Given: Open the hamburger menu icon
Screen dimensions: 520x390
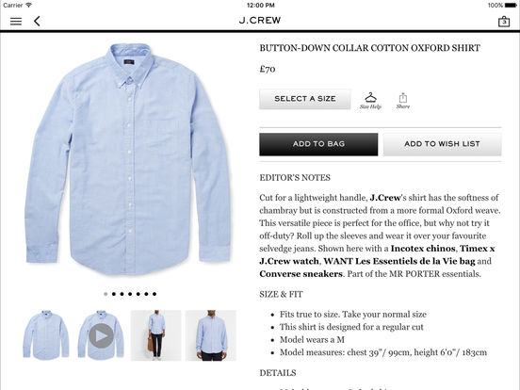Looking at the screenshot, I should tap(16, 22).
